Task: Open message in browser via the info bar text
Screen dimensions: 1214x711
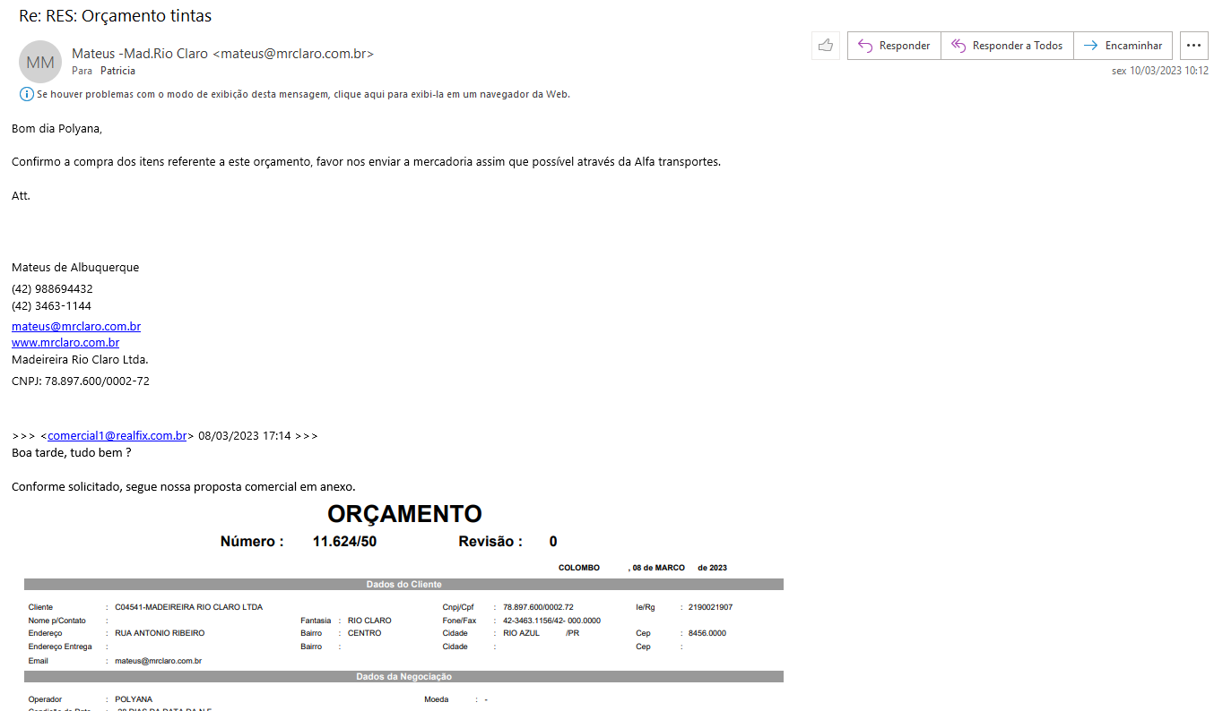Action: 303,94
